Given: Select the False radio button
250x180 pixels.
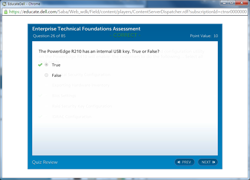Looking at the screenshot, I should (47, 75).
